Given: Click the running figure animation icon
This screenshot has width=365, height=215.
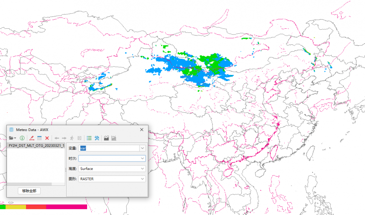Looking at the screenshot, I should pos(72,138).
